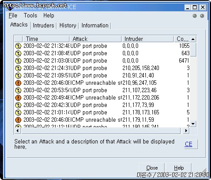Sort list by Attack column header
This screenshot has height=180, width=211.
point(96,39)
